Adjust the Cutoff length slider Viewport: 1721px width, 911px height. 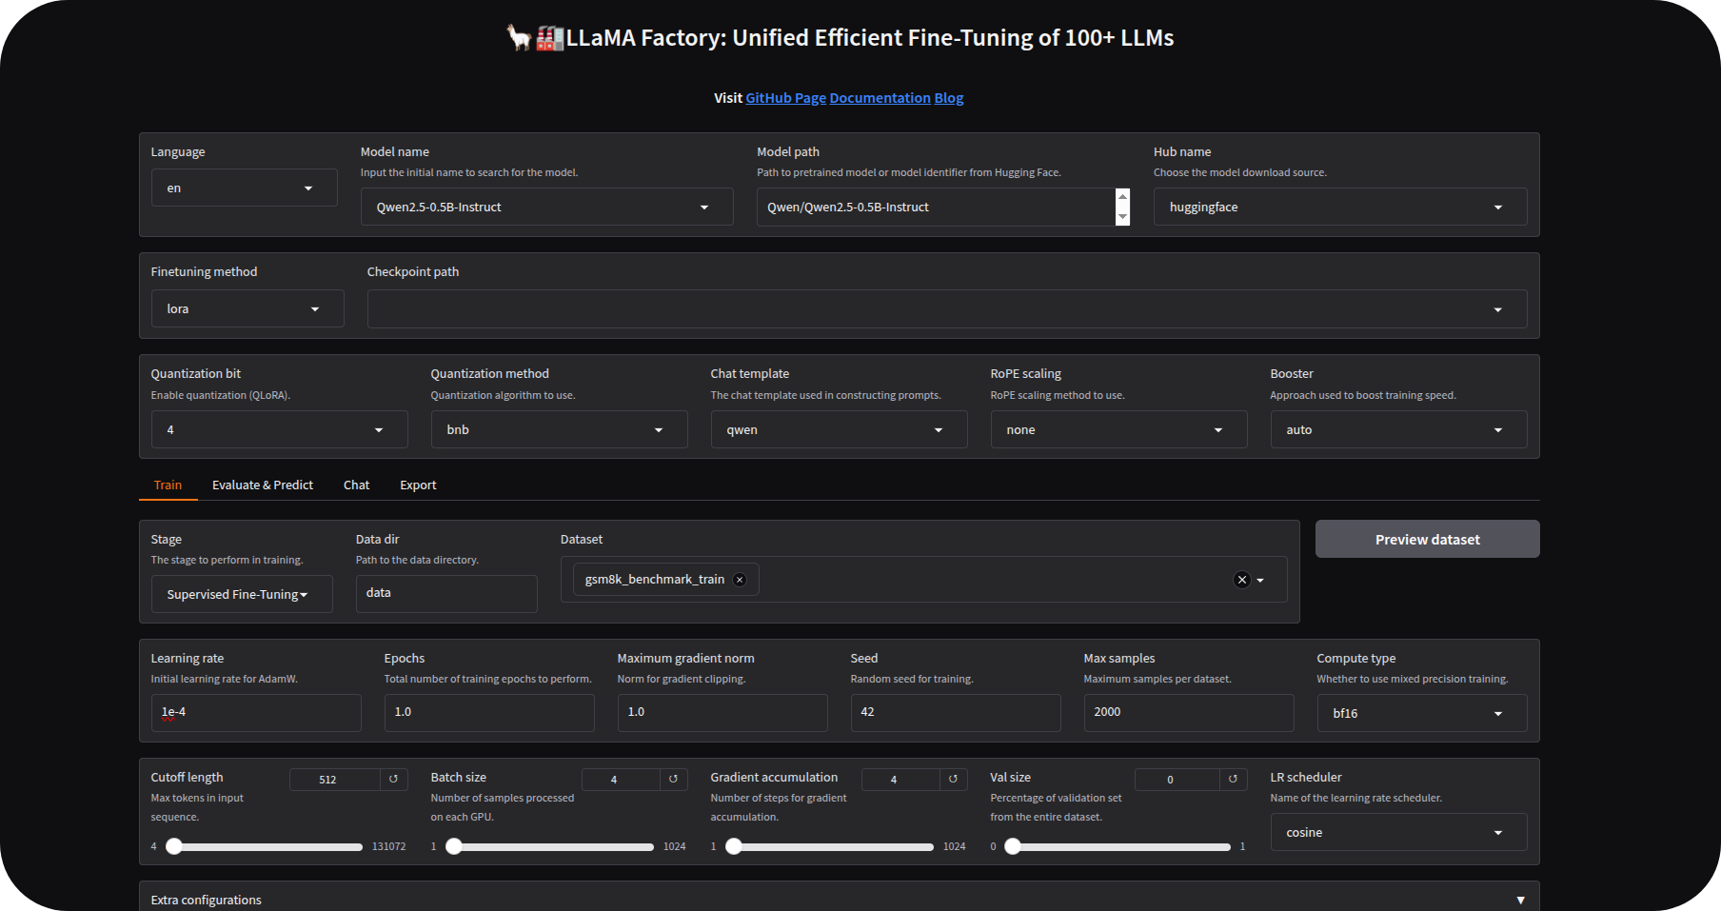[265, 846]
